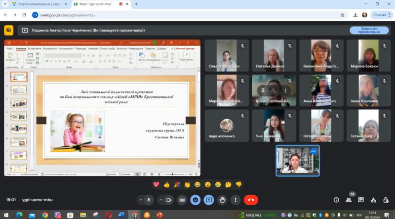This screenshot has height=219, width=395.
Task: Raise hand in the meeting
Action: 222,200
